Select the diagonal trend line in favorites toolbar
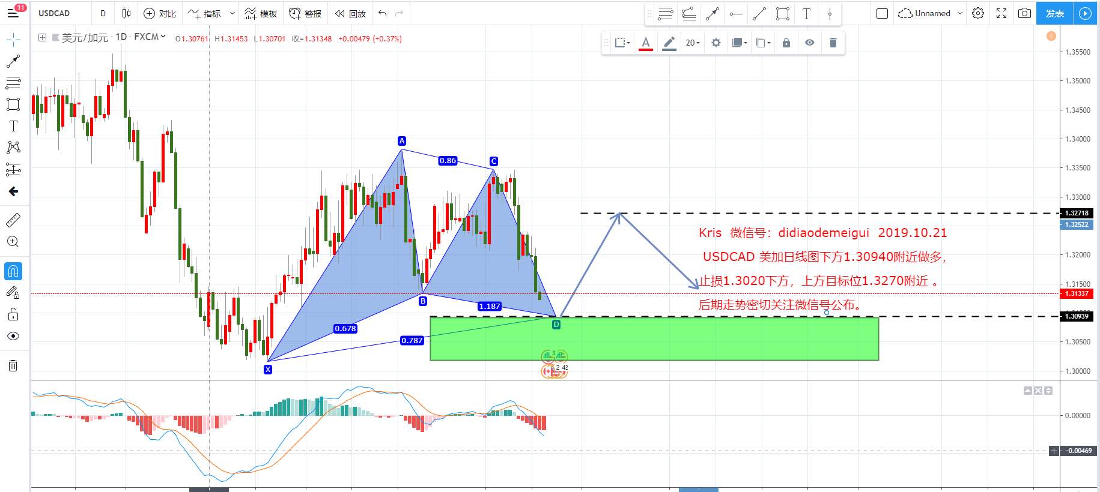This screenshot has height=492, width=1100. click(759, 14)
